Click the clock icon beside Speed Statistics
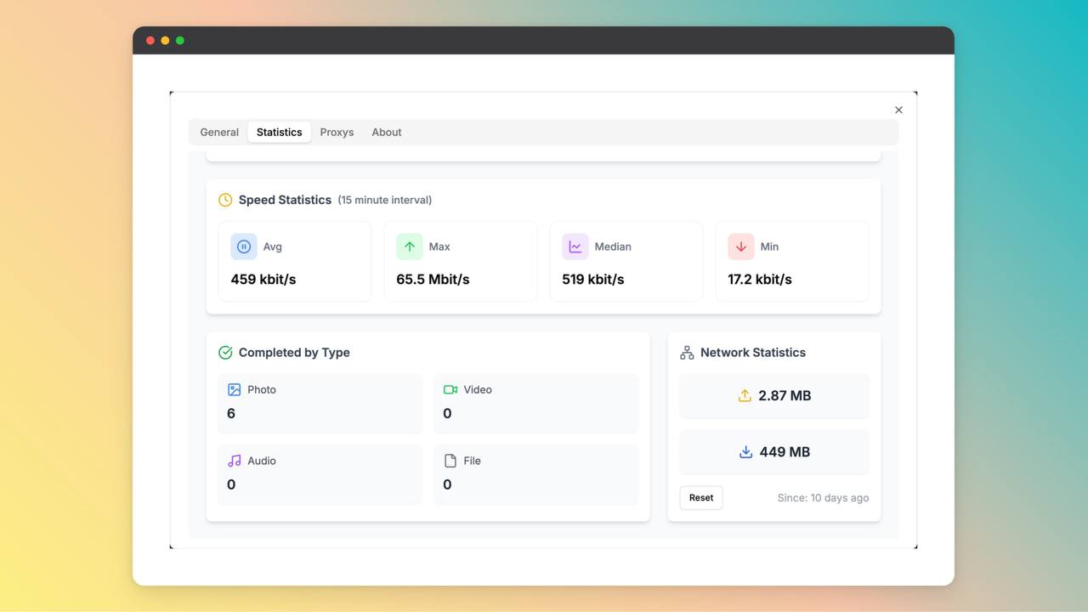1088x612 pixels. click(x=225, y=200)
